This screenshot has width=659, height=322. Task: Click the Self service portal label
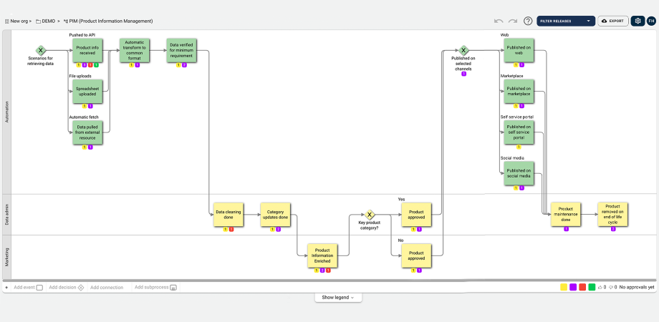click(x=517, y=117)
